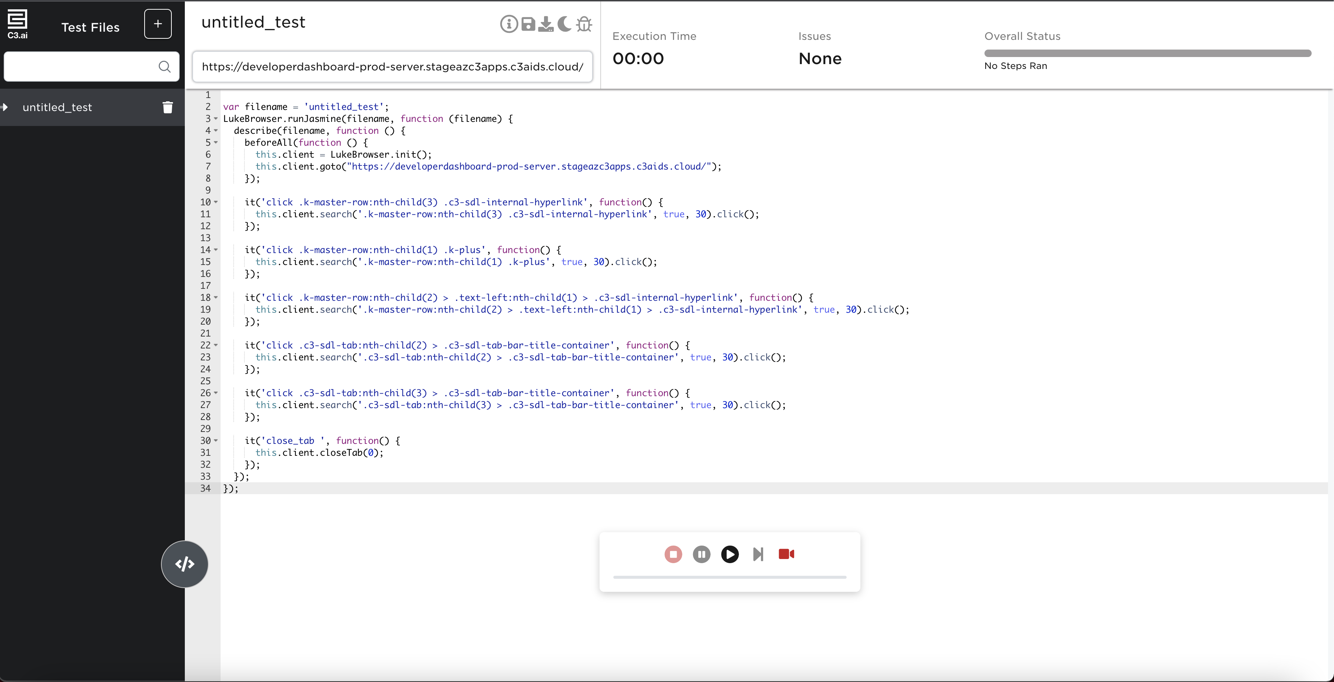Toggle the code view button
Screen dimensions: 1334x682
(184, 564)
